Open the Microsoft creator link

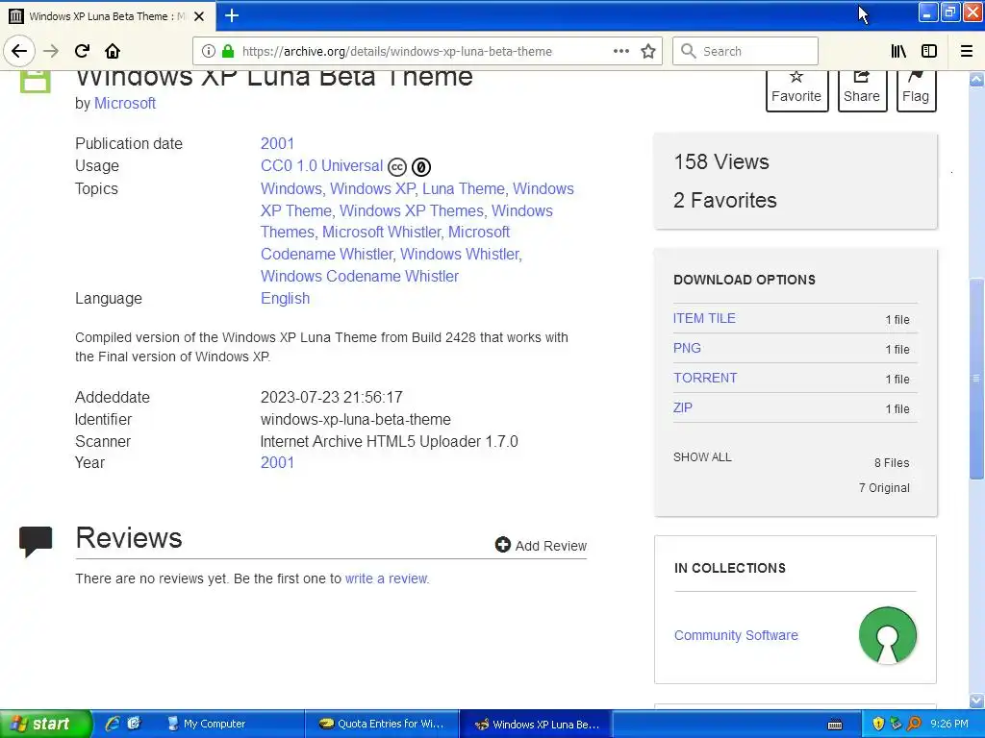[x=125, y=104]
